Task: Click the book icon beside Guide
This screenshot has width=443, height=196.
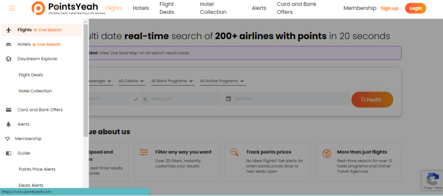Action: [9, 153]
